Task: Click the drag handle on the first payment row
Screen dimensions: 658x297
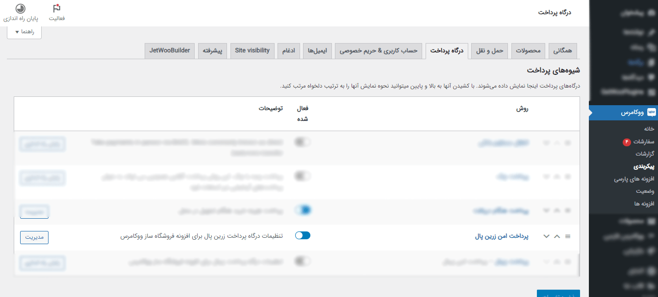Action: [x=568, y=141]
